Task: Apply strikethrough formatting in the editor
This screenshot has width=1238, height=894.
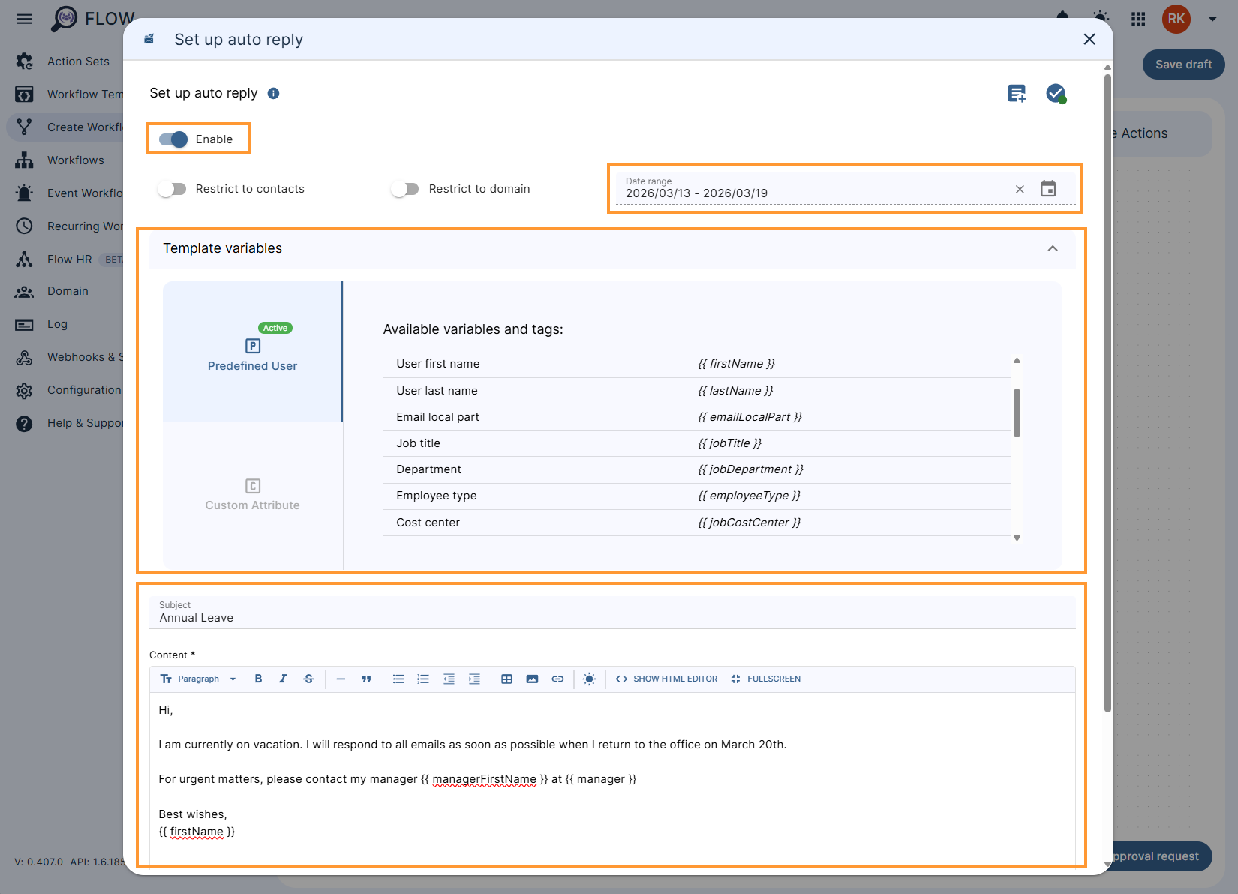Action: (x=308, y=679)
